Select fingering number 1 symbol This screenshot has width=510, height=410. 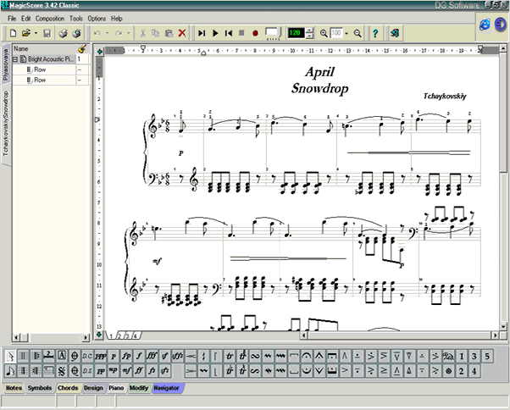tap(461, 357)
